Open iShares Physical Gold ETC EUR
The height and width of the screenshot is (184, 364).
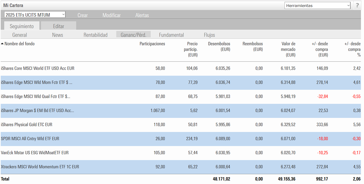(26, 125)
